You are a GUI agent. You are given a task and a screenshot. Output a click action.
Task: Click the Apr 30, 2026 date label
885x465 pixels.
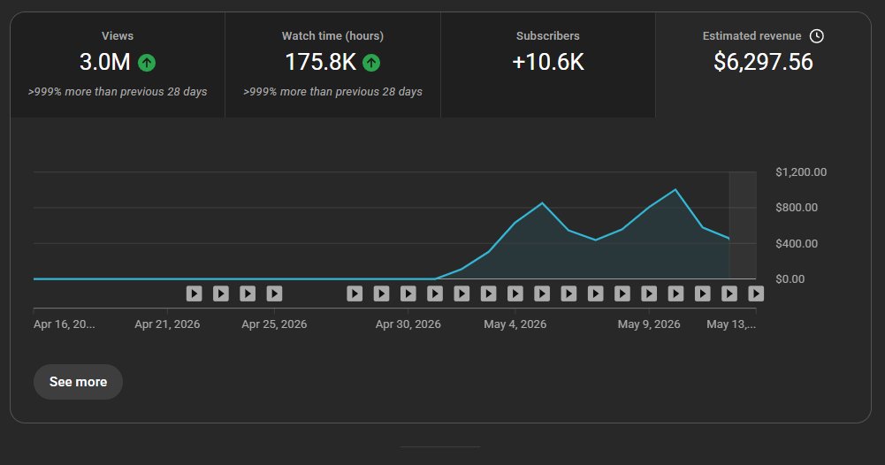click(408, 324)
